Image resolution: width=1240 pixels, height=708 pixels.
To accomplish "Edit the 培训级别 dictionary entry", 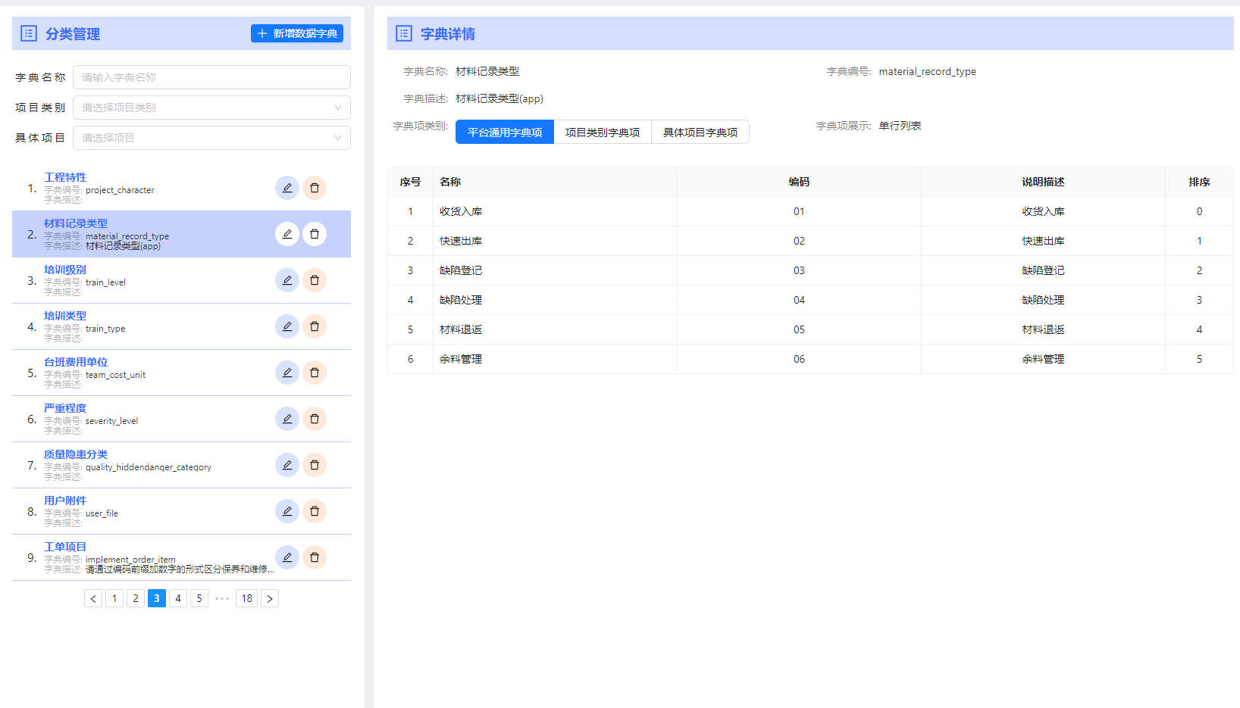I will pos(287,280).
